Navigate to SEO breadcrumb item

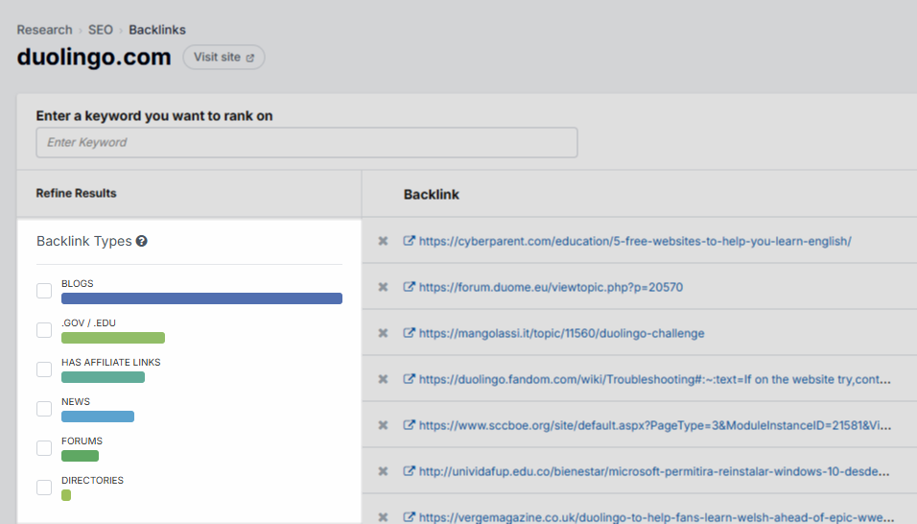click(101, 30)
